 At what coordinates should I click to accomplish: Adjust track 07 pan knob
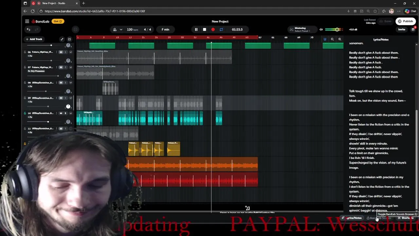tap(68, 76)
